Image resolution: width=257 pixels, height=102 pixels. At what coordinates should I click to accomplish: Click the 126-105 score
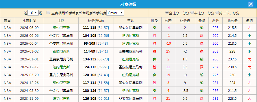(x=89, y=99)
